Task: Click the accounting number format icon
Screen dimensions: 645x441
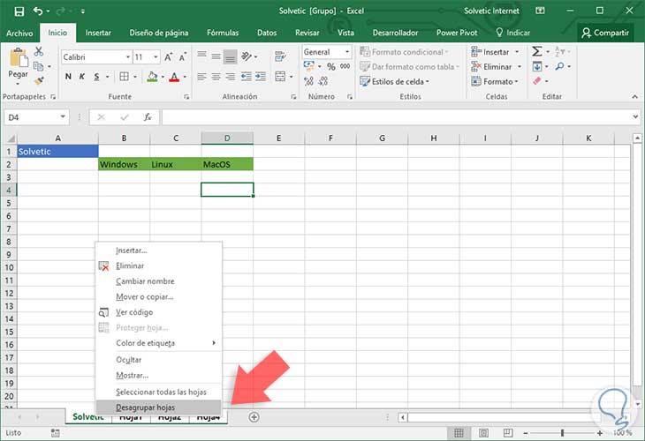Action: click(x=309, y=66)
